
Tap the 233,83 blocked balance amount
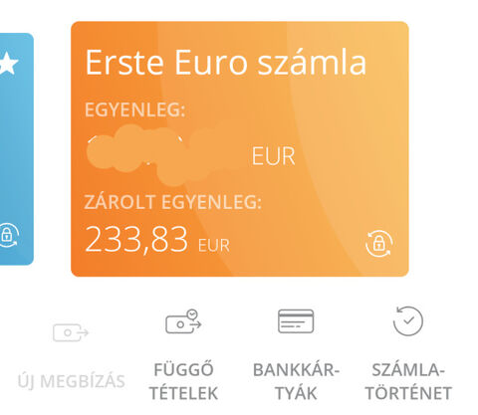click(136, 239)
